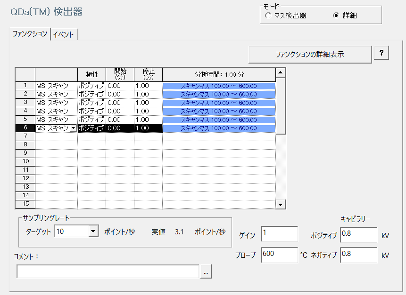406x295 pixels.
Task: Switch to the ファンクション tab
Action: (31, 34)
